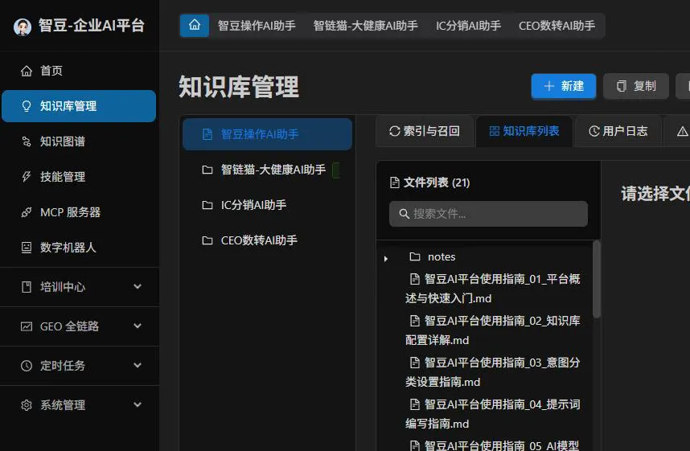Click the 搜索文件 search field
This screenshot has height=451, width=690.
pyautogui.click(x=488, y=214)
